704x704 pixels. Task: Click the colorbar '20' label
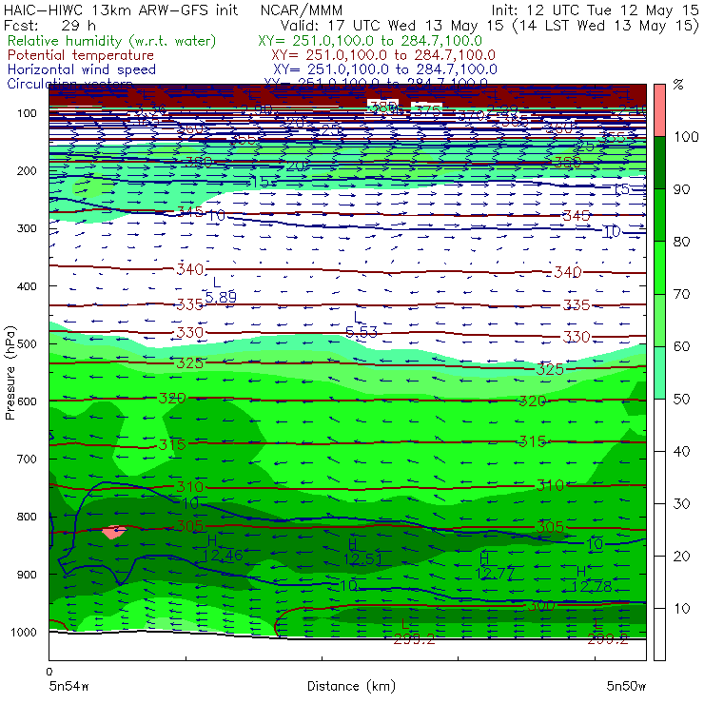point(681,557)
